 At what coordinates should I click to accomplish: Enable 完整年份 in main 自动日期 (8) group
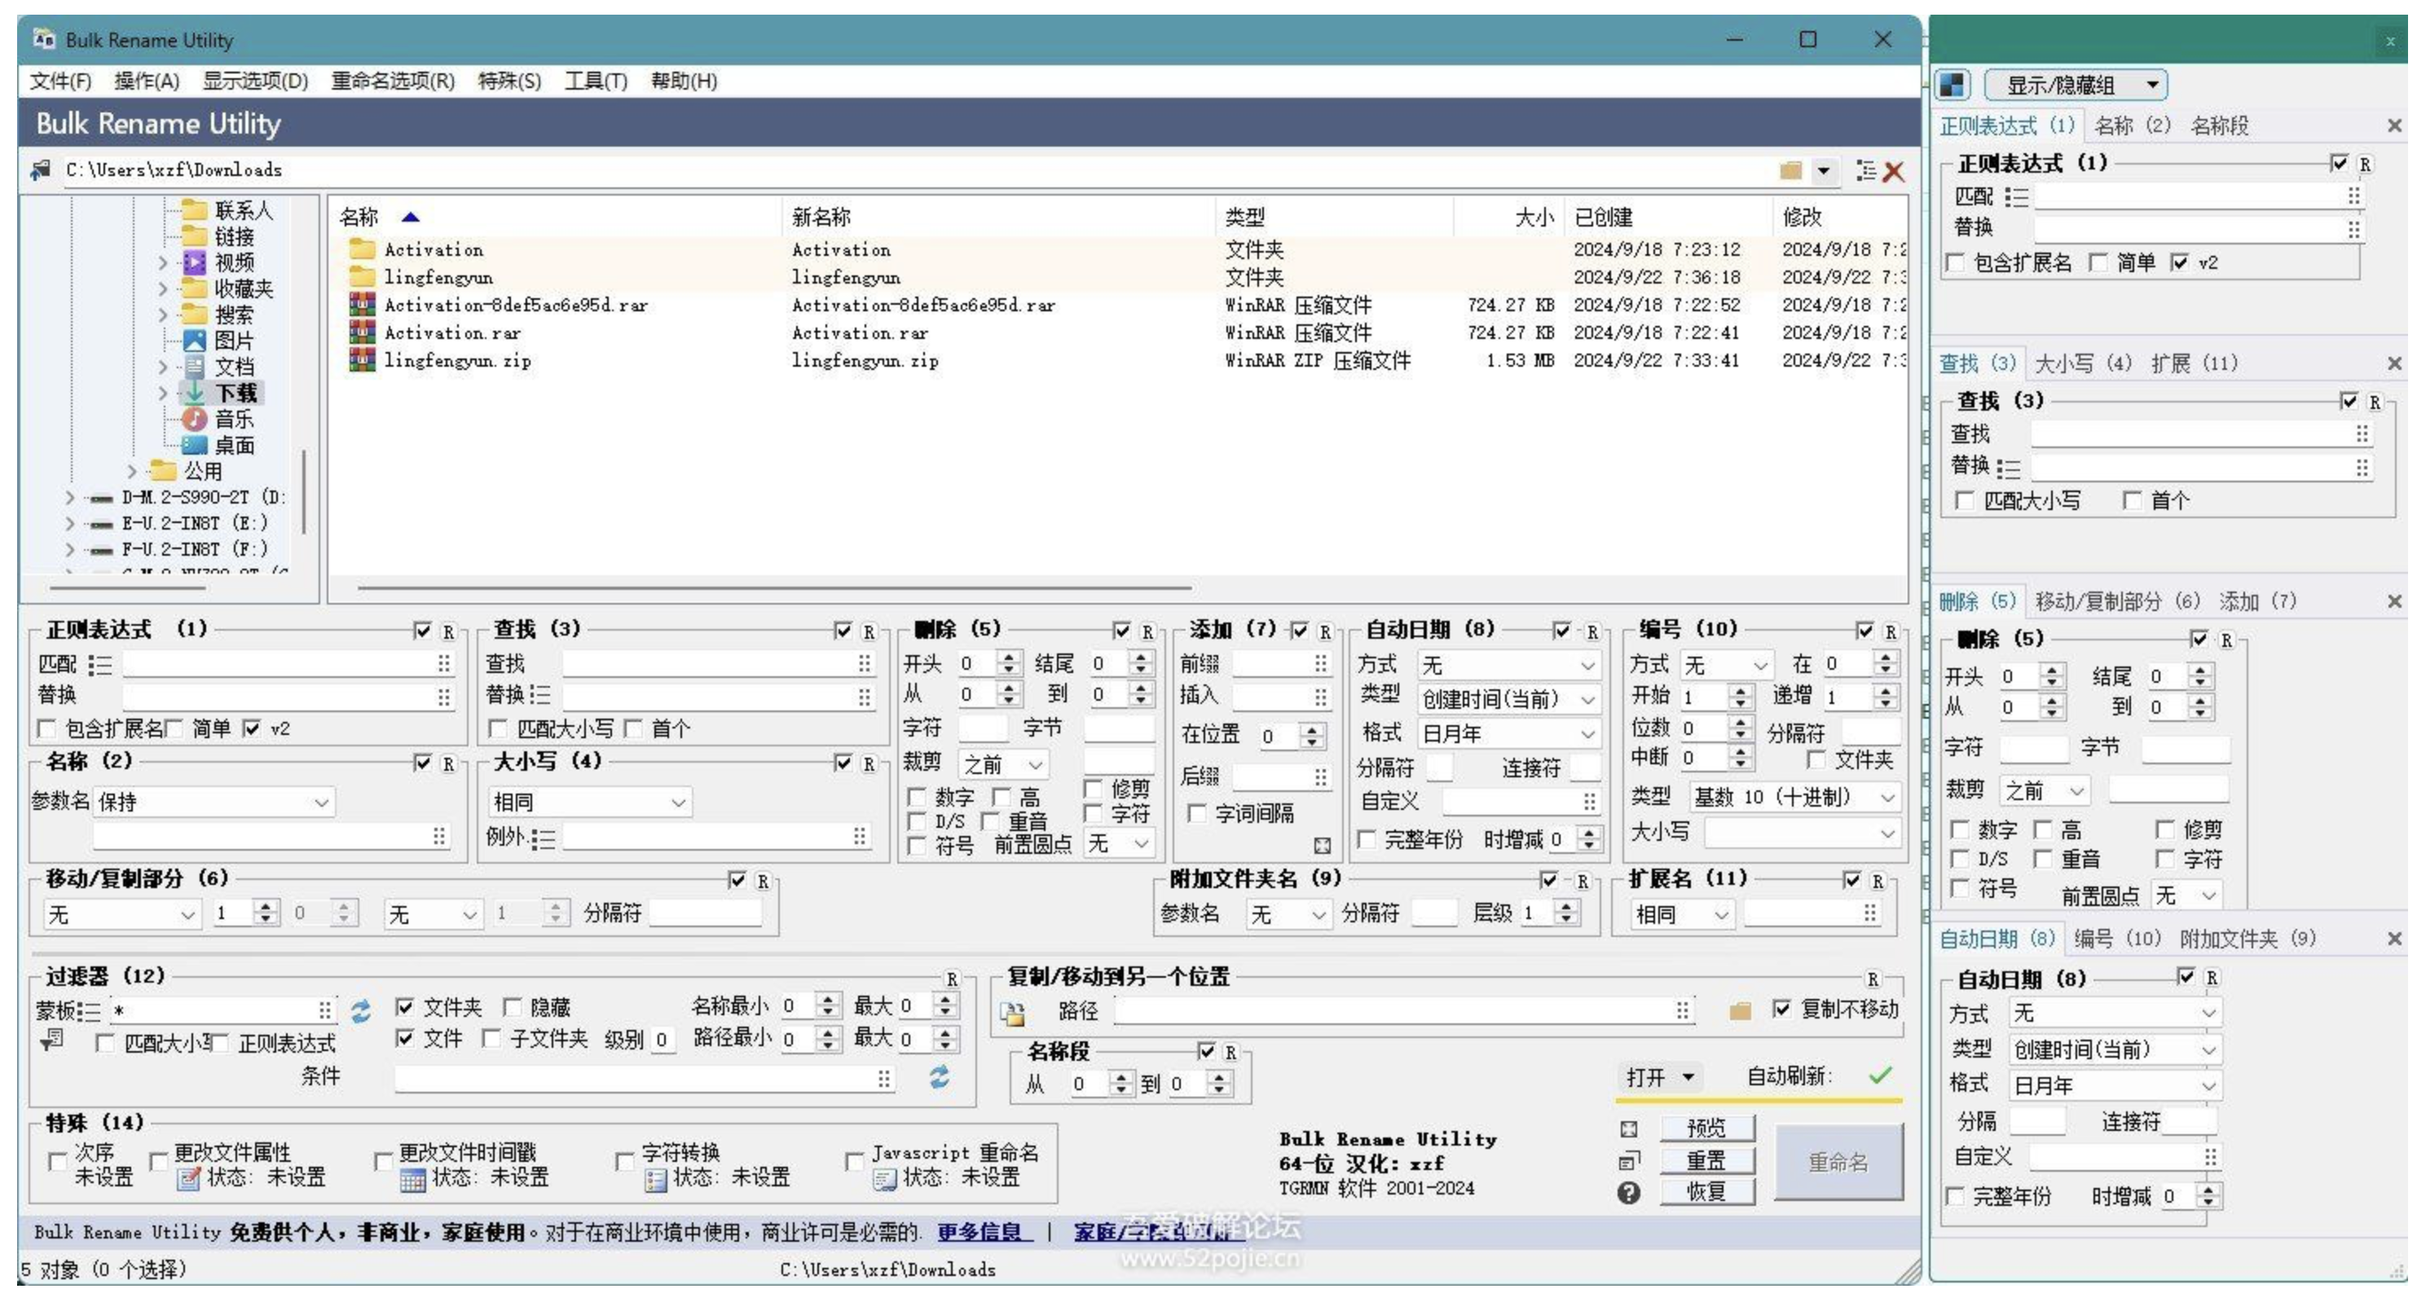click(1367, 838)
